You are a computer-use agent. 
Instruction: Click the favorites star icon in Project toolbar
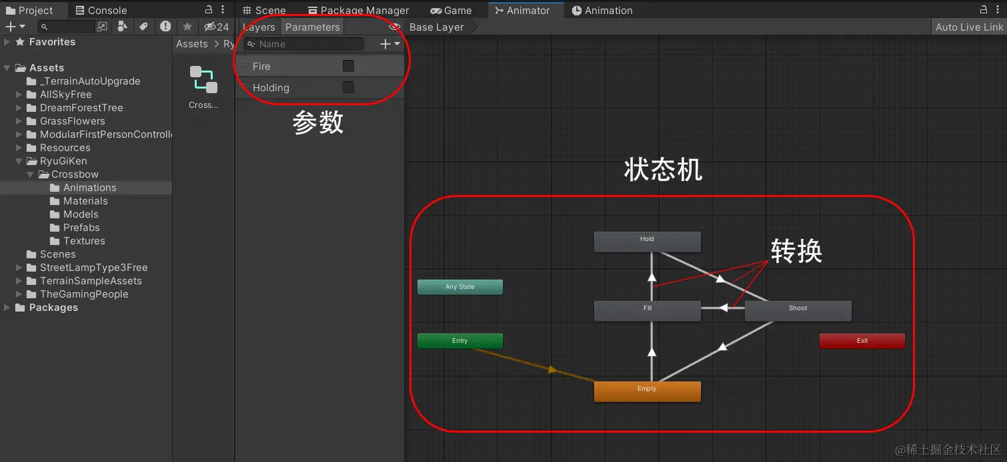187,27
